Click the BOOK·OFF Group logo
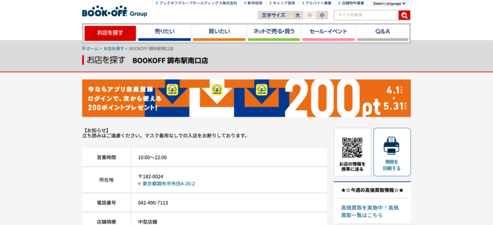The width and height of the screenshot is (493, 225). pyautogui.click(x=115, y=12)
